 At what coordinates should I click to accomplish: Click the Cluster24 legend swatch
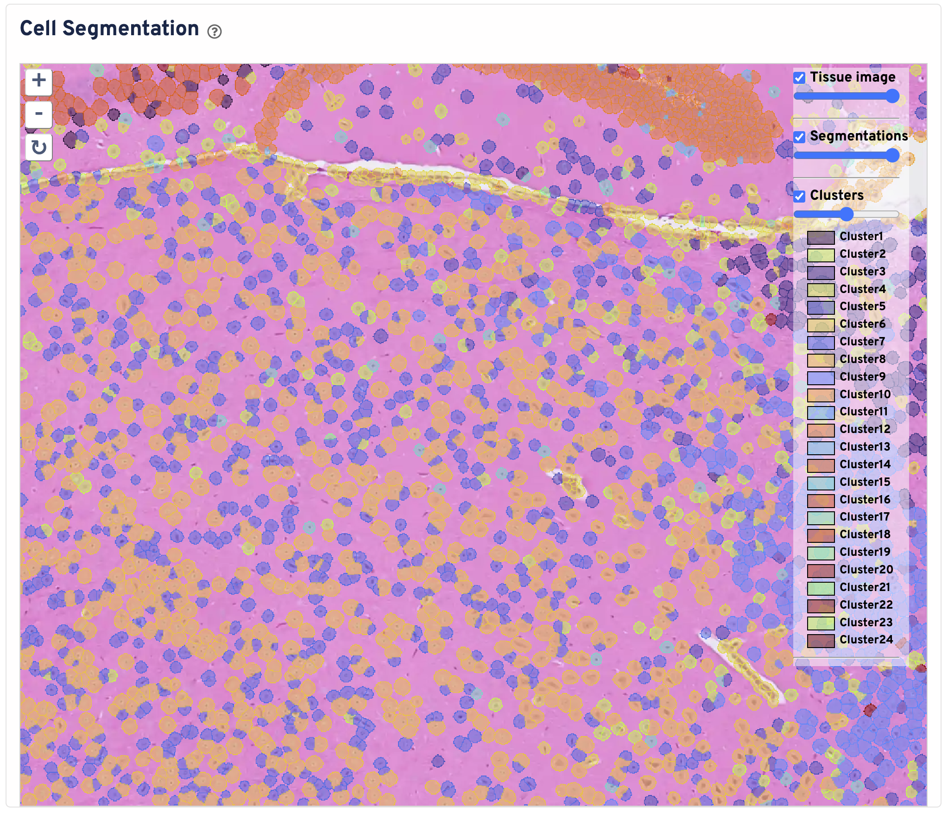click(821, 640)
